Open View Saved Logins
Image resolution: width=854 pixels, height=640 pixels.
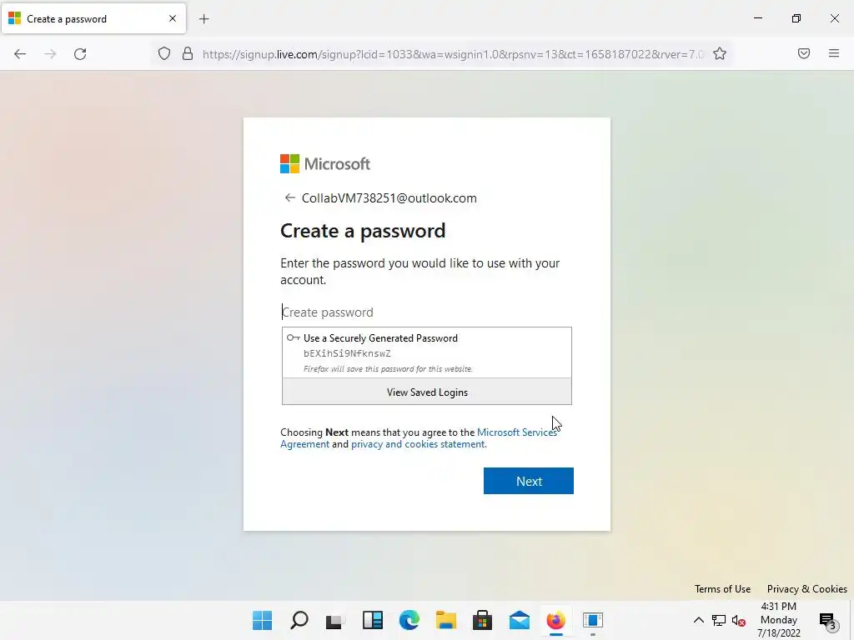pyautogui.click(x=426, y=392)
